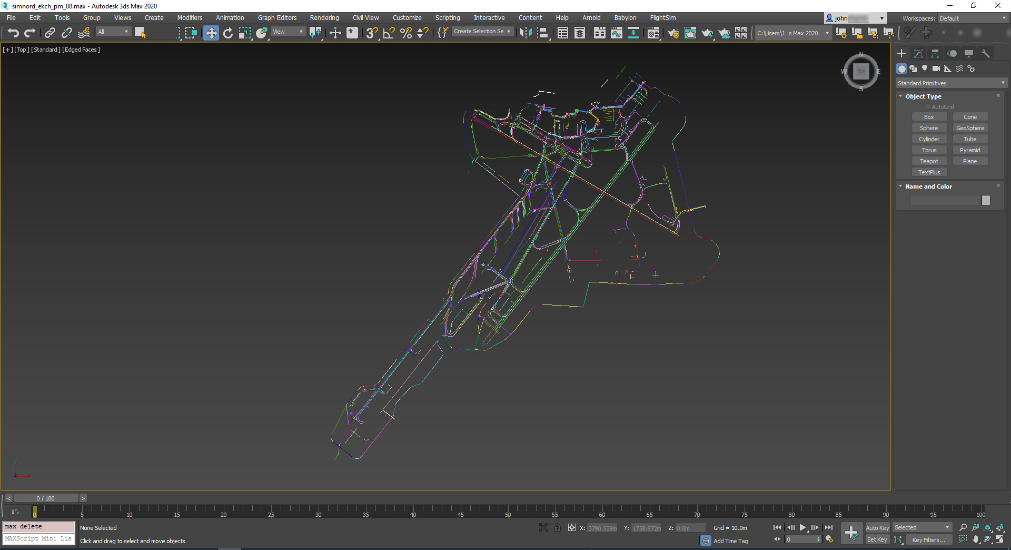Open the Material Editor icon
1011x550 pixels.
point(653,33)
